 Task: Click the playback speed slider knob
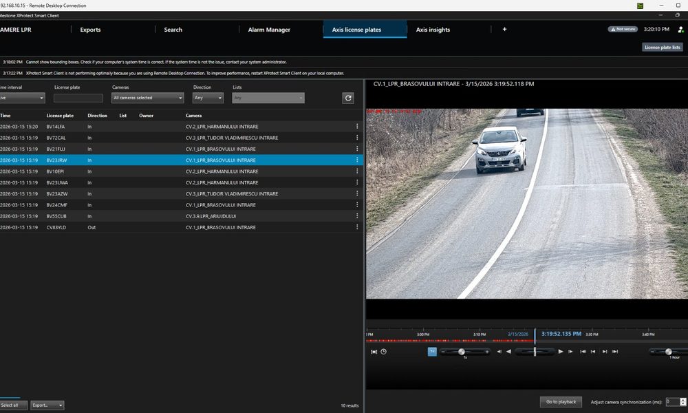462,352
